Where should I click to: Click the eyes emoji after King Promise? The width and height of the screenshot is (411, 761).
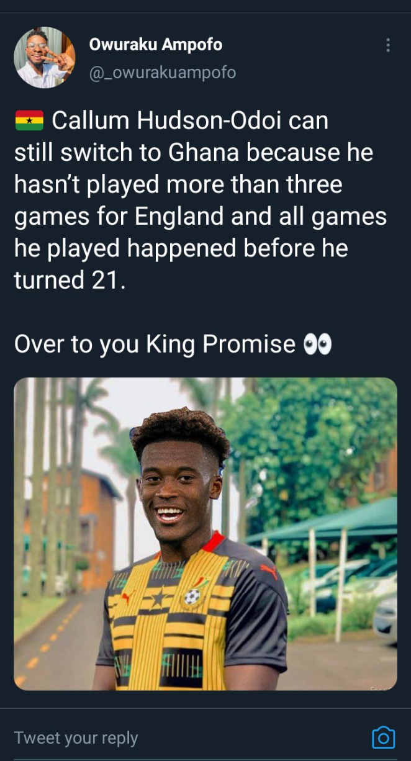(317, 344)
